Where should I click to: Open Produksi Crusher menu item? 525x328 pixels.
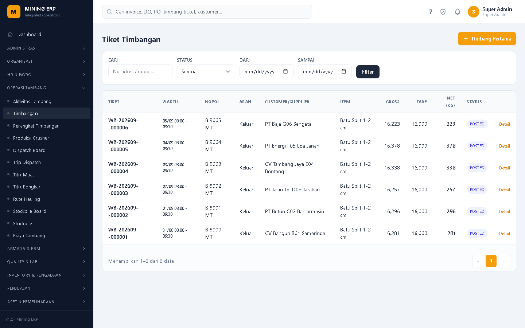click(x=47, y=138)
